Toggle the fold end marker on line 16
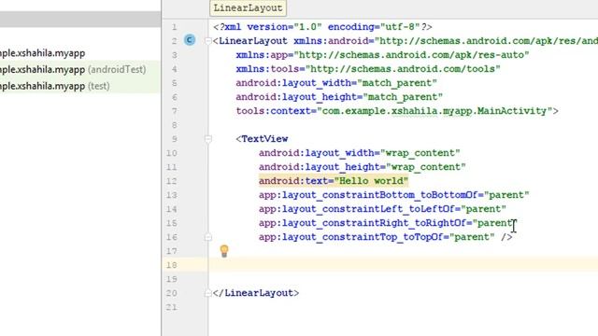Screen dimensions: 598x336 coord(207,237)
